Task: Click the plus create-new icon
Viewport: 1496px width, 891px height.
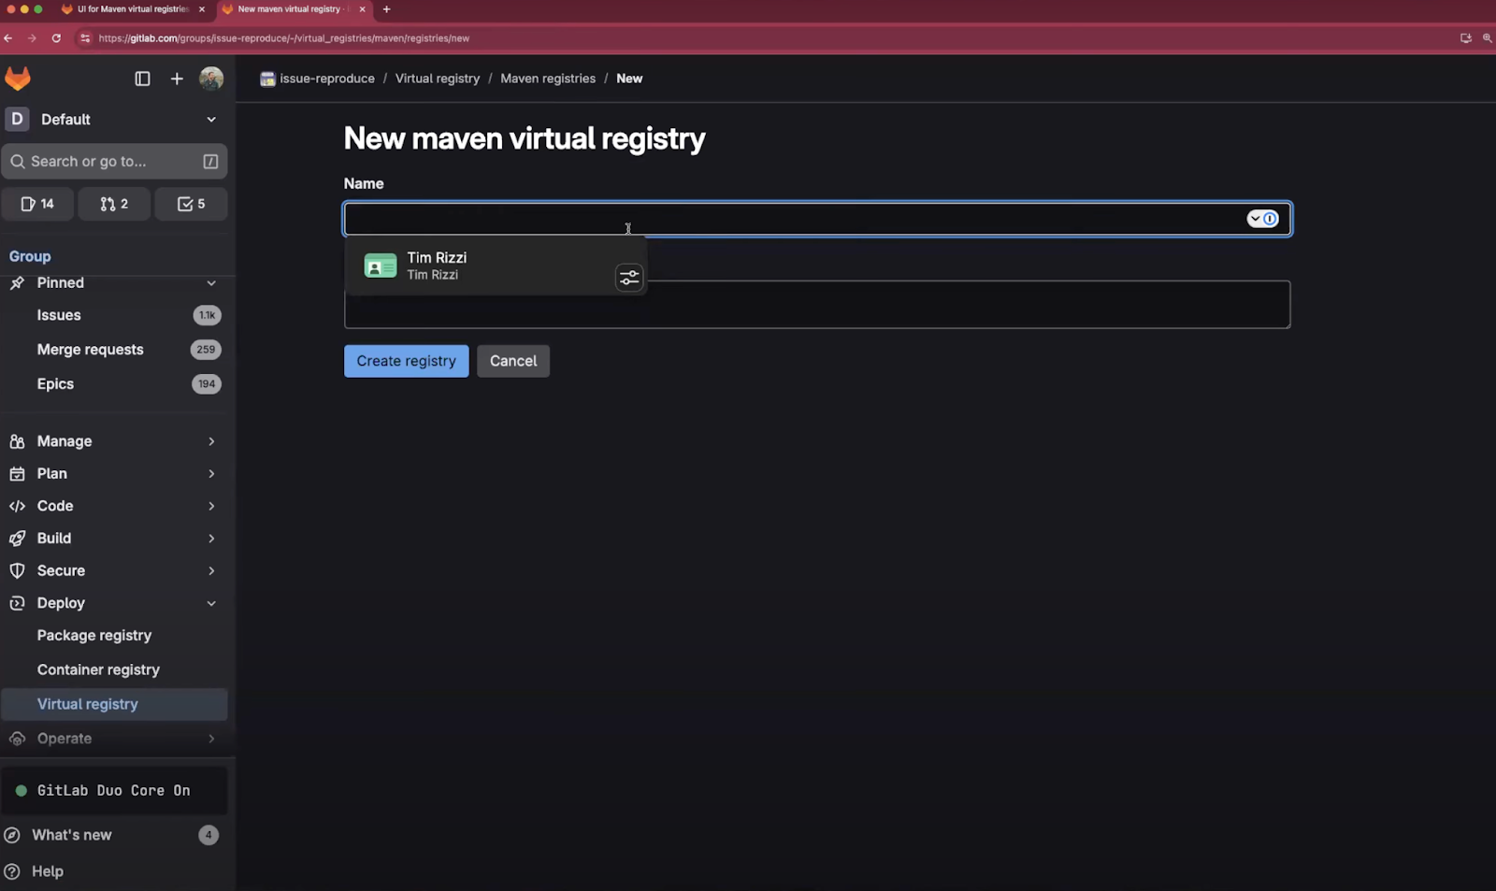Action: [x=177, y=79]
